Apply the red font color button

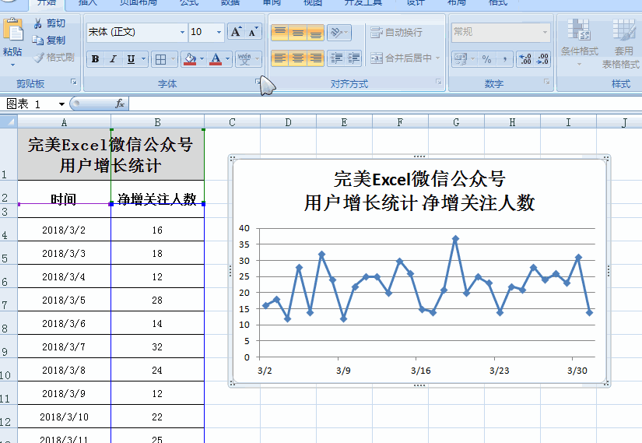coord(216,59)
